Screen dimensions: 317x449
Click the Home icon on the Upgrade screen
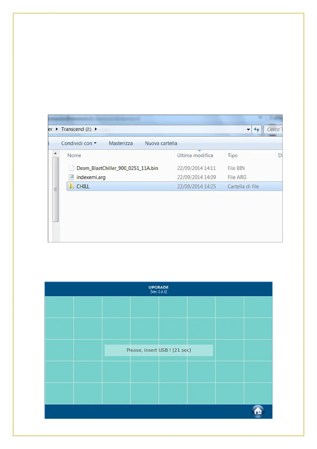click(258, 411)
